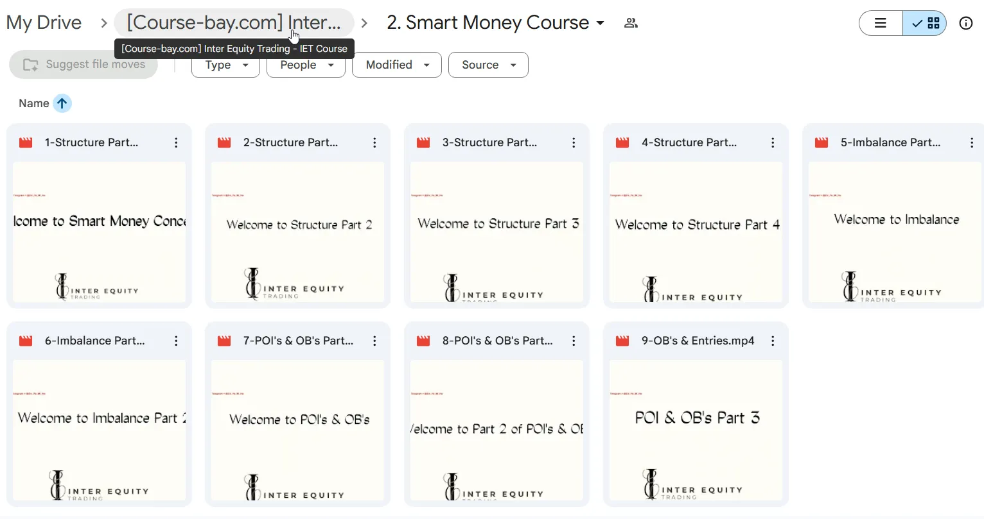
Task: Open More actions for 7-POI's & OB's video
Action: pyautogui.click(x=374, y=341)
